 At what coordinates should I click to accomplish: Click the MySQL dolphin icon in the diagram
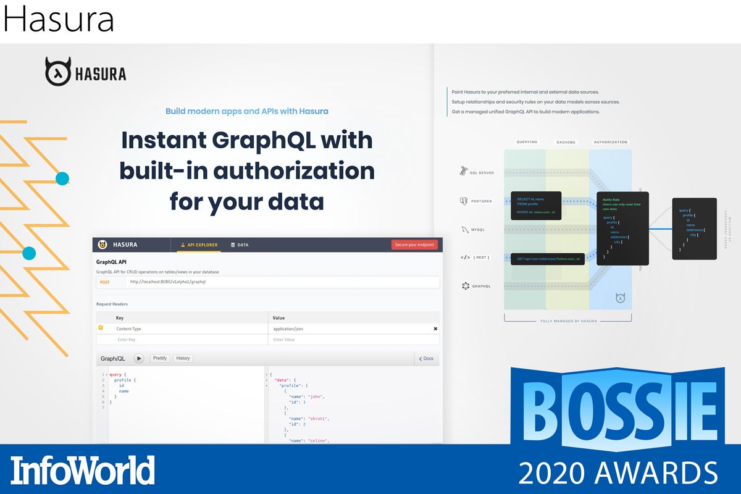464,229
